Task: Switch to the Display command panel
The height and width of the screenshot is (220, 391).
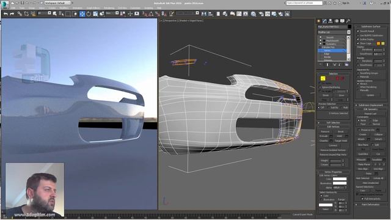Action: pos(342,21)
